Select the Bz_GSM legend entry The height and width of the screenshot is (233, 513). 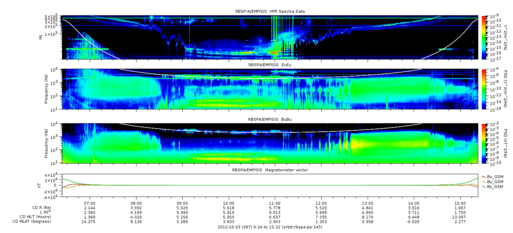[x=495, y=187]
